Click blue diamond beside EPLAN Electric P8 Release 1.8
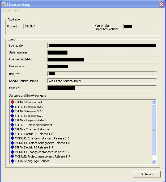The image size is (166, 182). click(x=12, y=134)
